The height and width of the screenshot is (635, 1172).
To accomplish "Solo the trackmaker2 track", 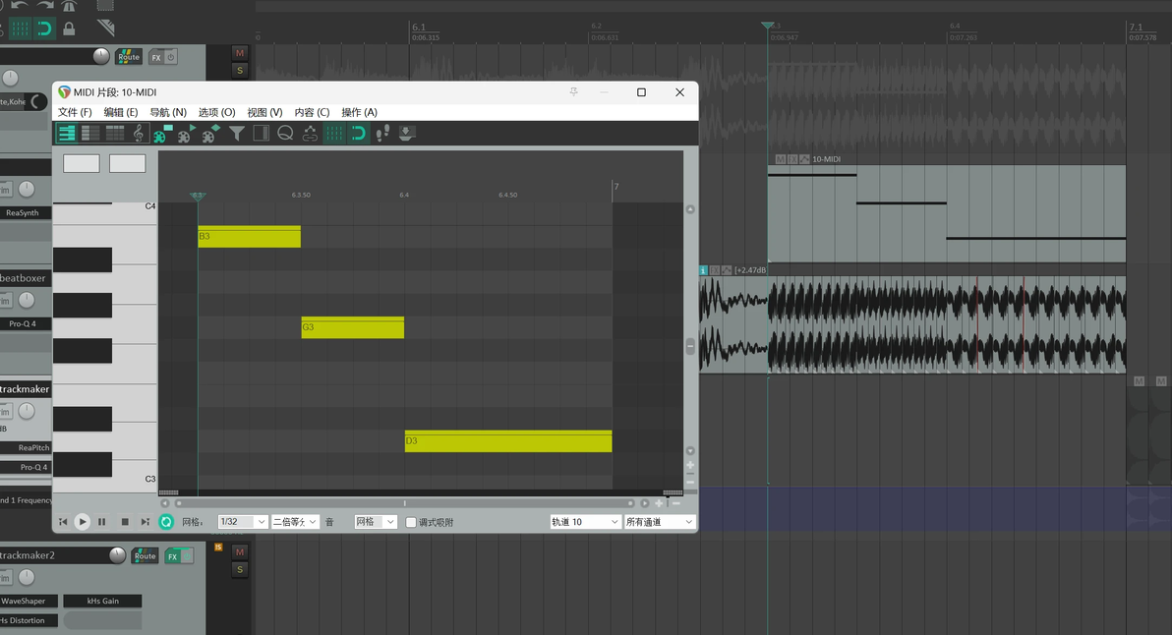I will 239,569.
